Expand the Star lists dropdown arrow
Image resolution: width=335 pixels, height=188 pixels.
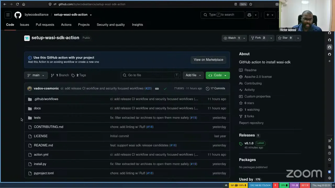298,38
